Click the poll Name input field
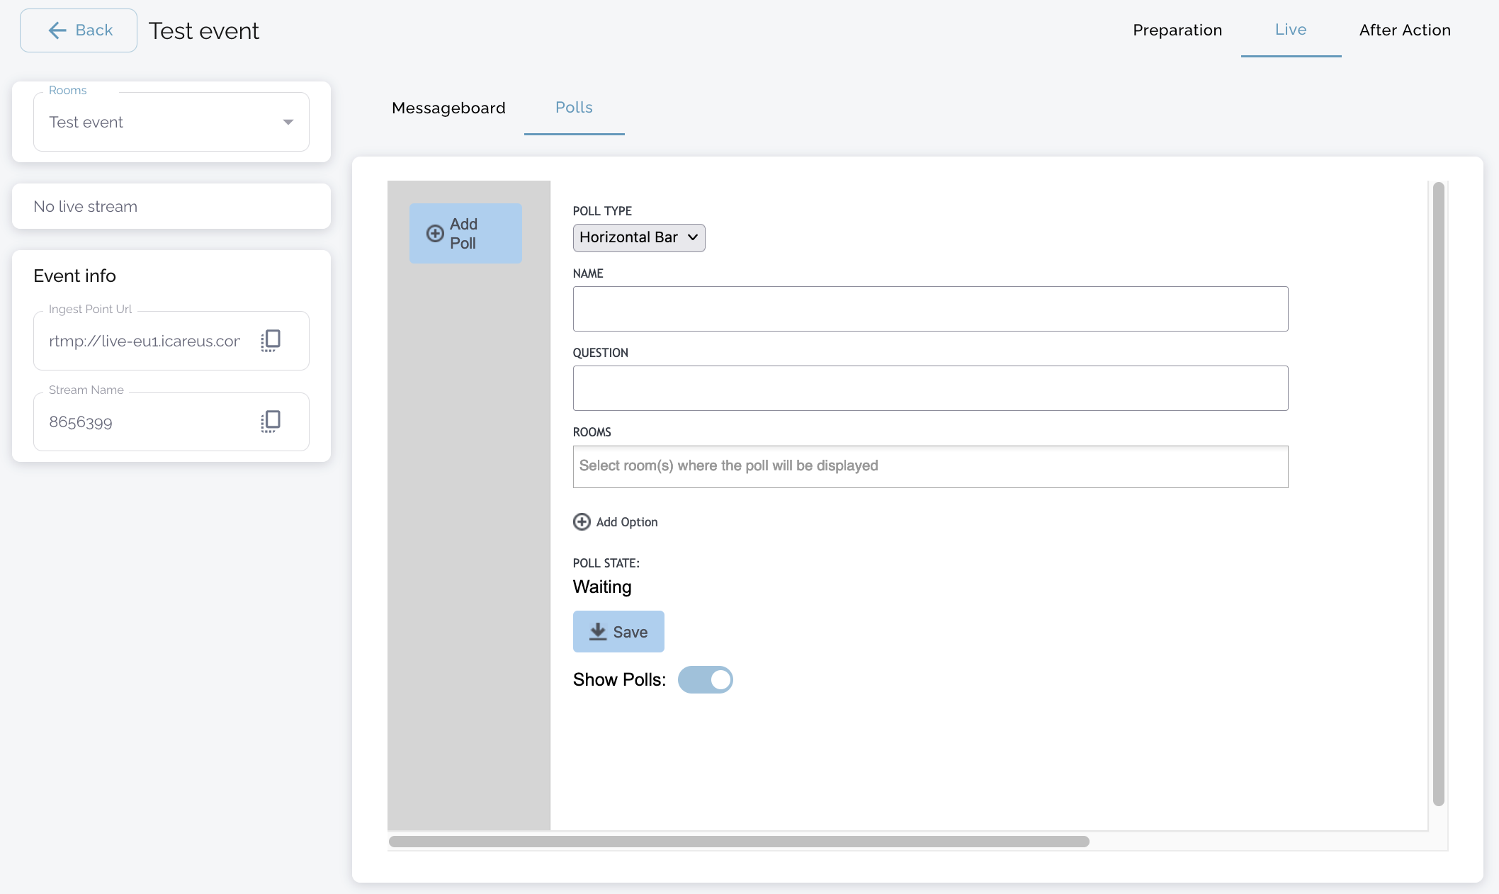Viewport: 1499px width, 894px height. click(929, 309)
